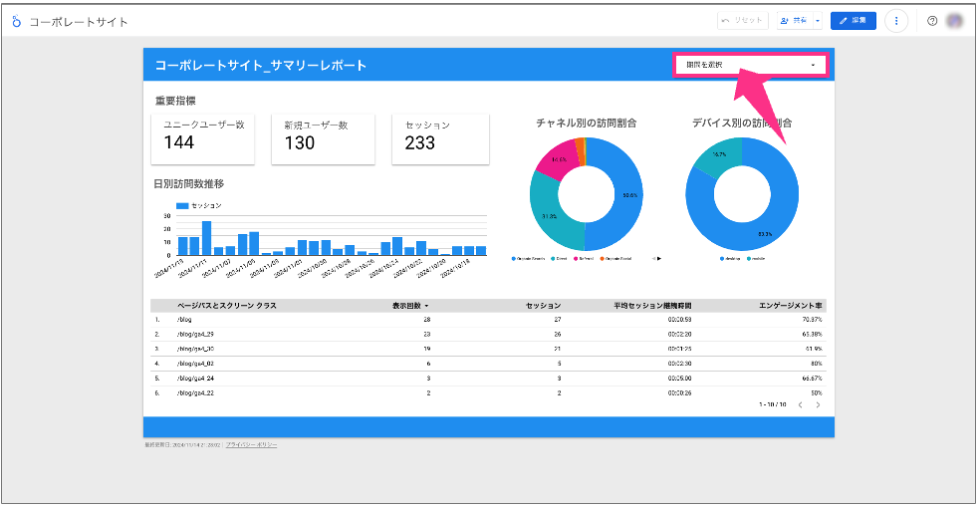The height and width of the screenshot is (509, 979).
Task: Click the Organic Search legend item
Action: pyautogui.click(x=528, y=259)
